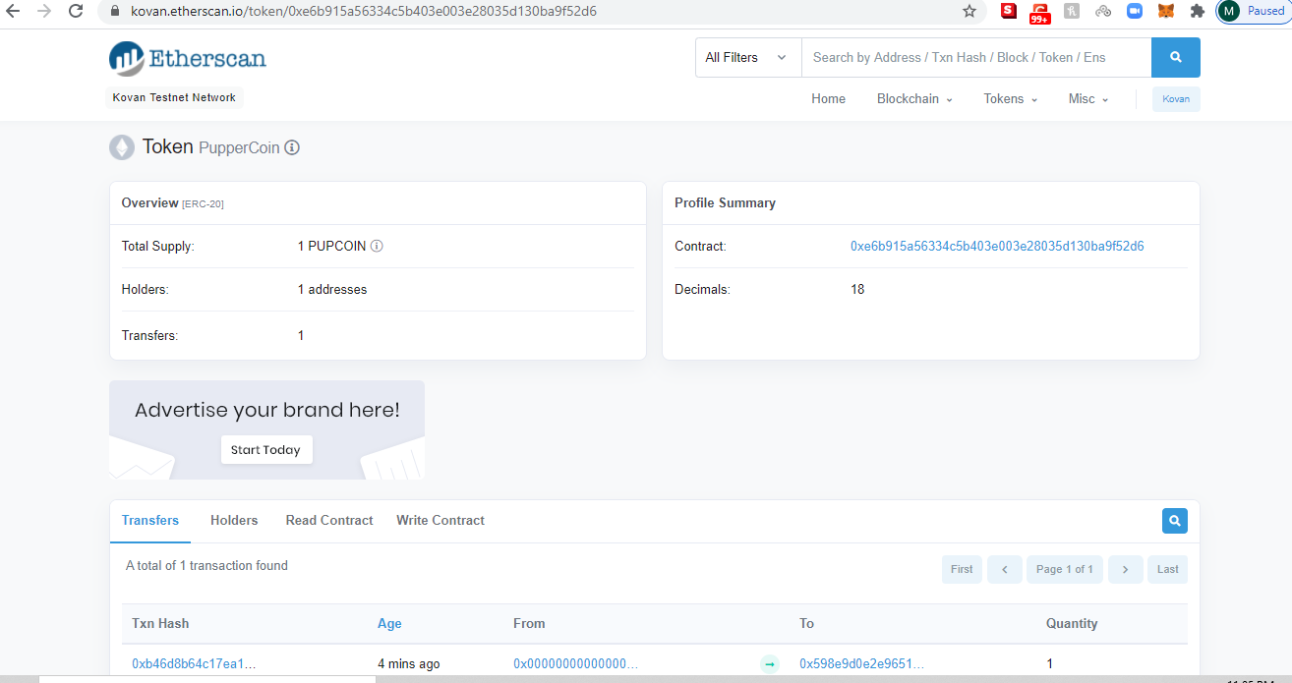Open the From address 0x000000 link
The image size is (1292, 683).
point(575,664)
